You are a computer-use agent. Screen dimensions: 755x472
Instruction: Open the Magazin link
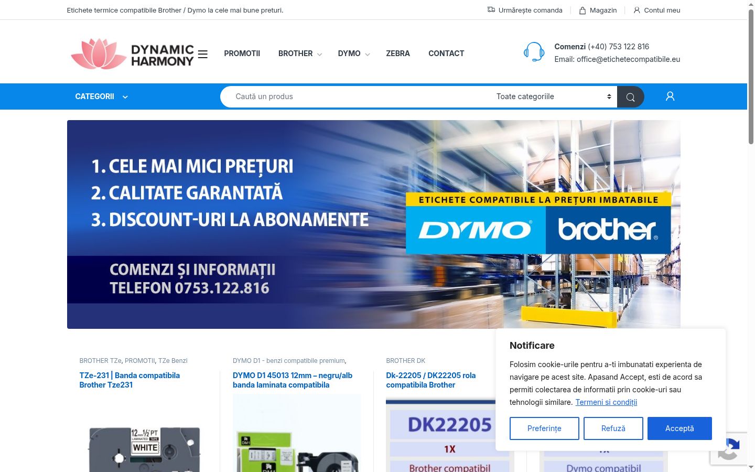pyautogui.click(x=598, y=10)
